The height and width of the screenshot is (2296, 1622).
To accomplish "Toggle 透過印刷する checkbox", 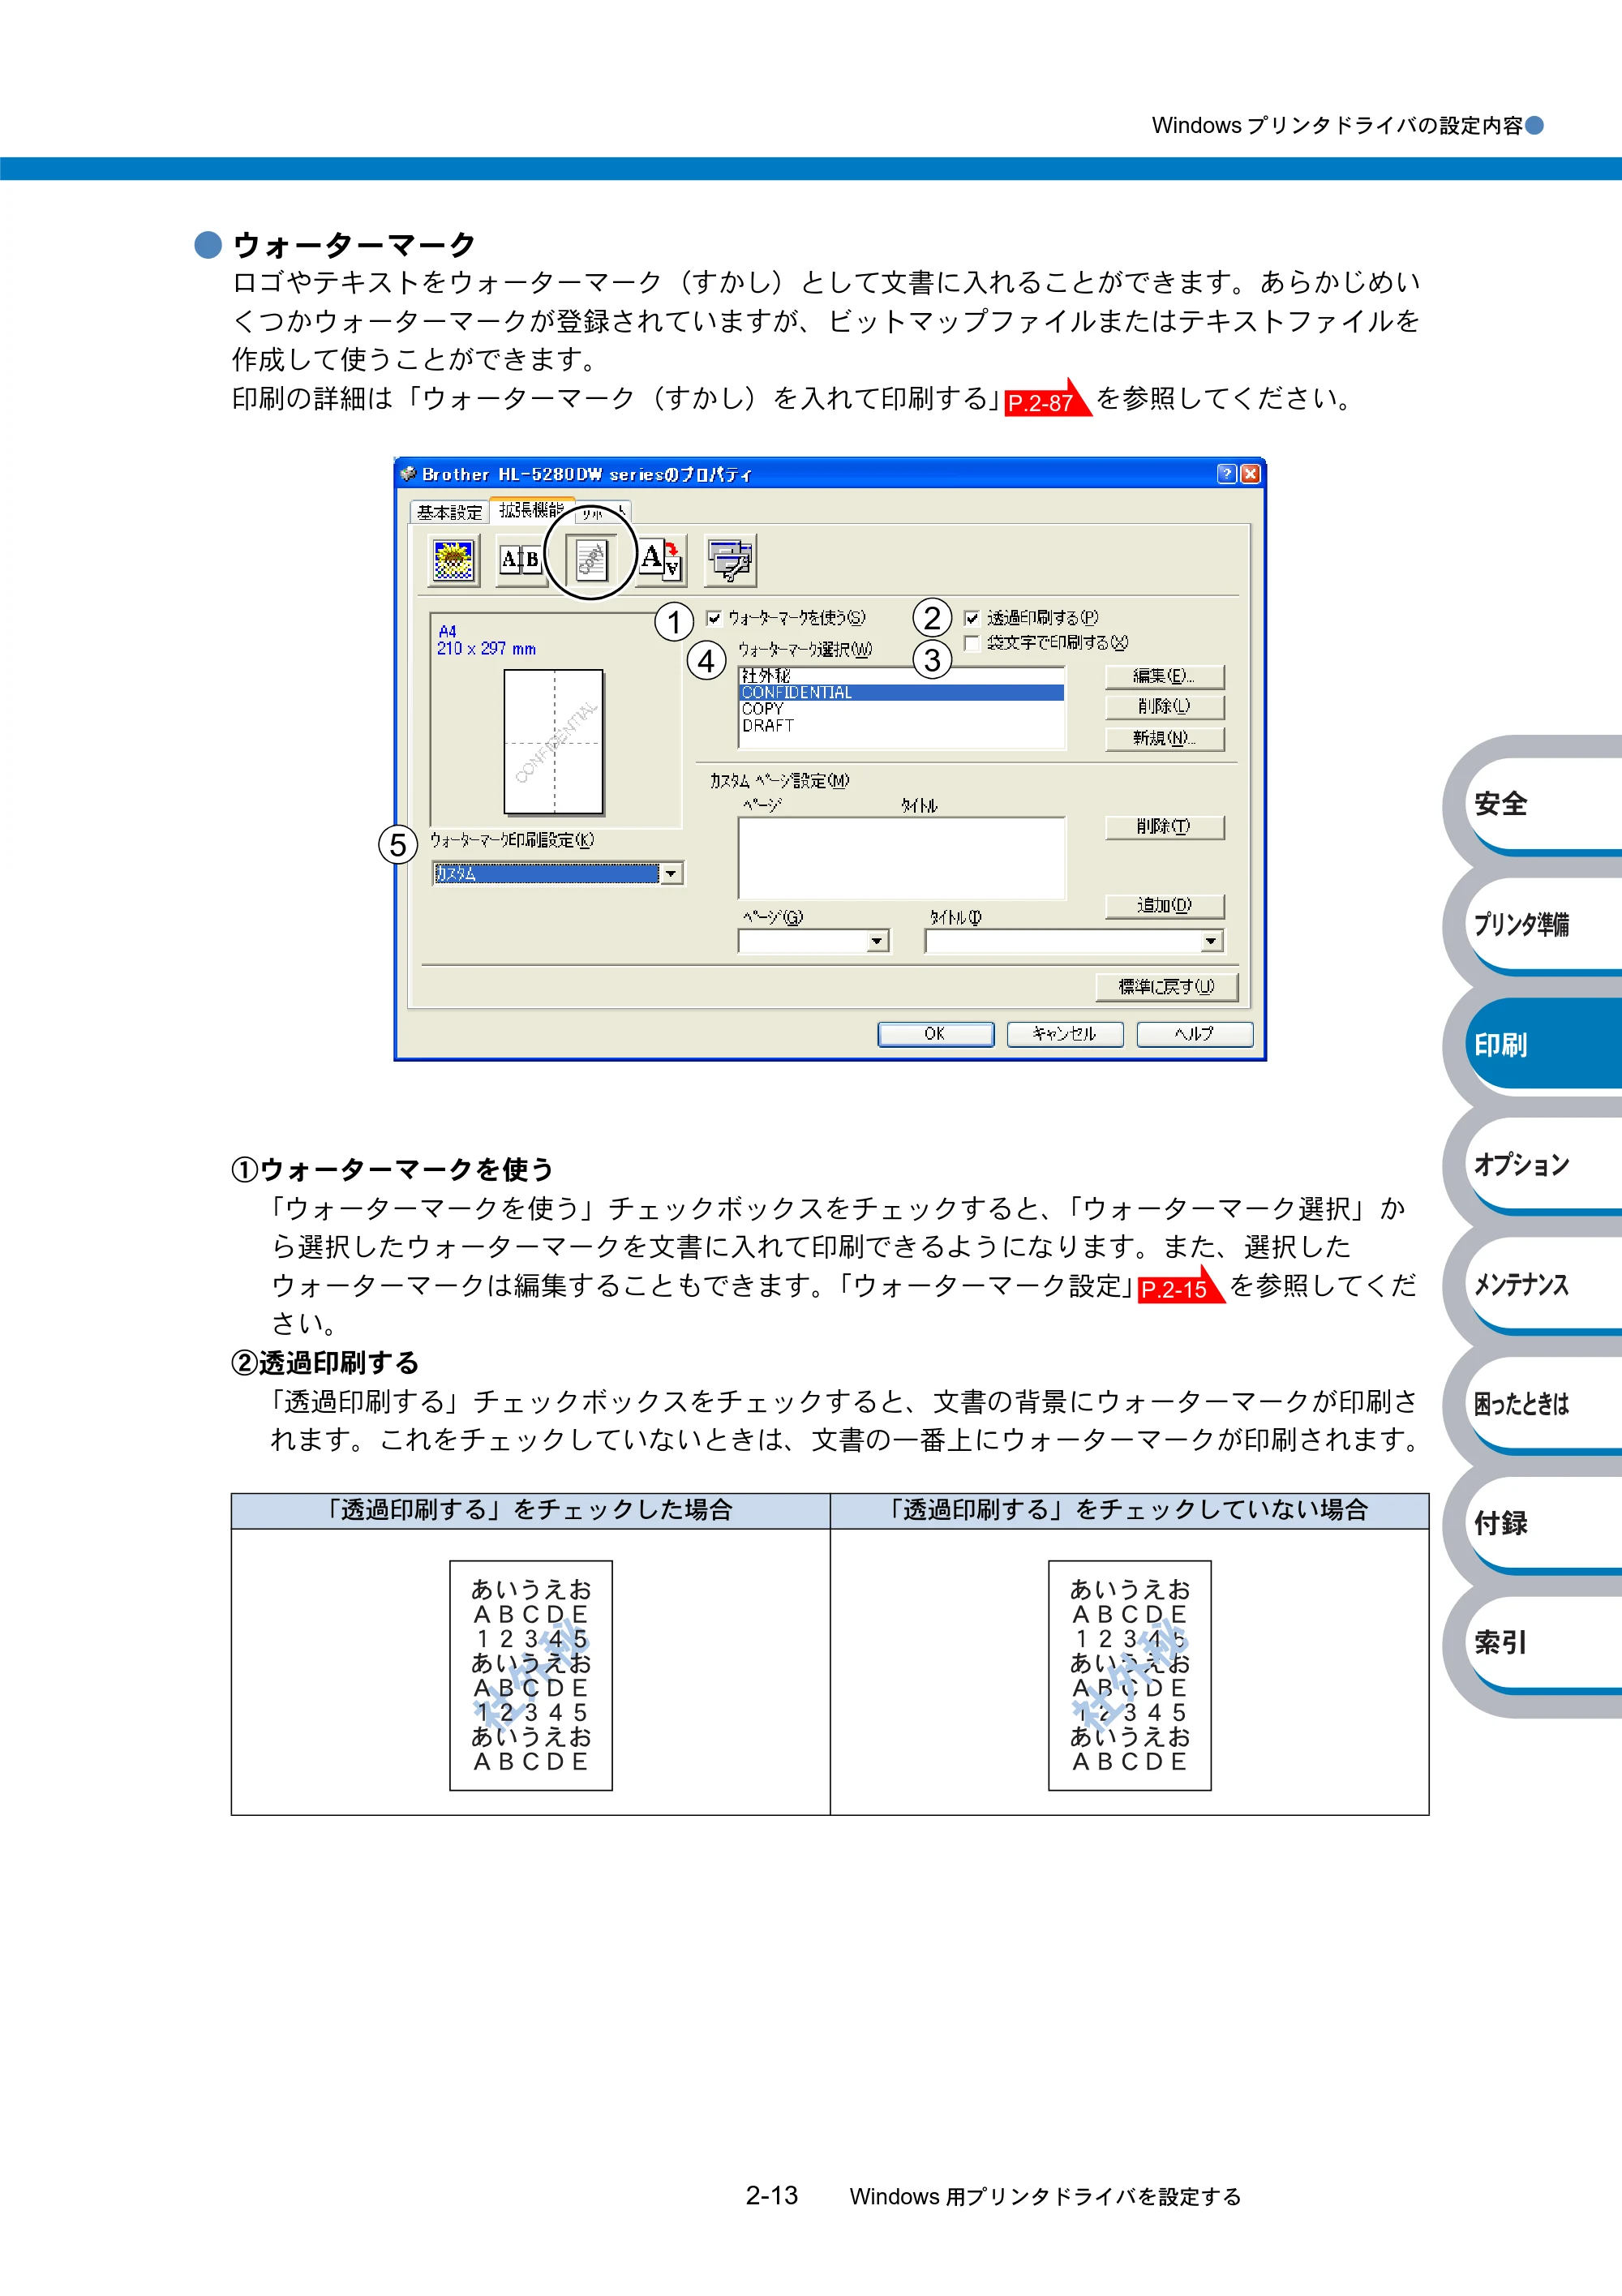I will point(971,618).
